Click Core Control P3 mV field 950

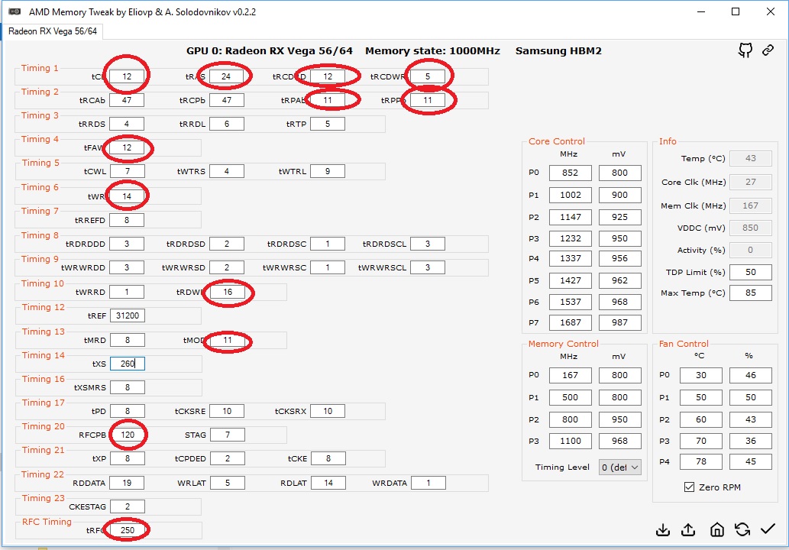pos(620,238)
